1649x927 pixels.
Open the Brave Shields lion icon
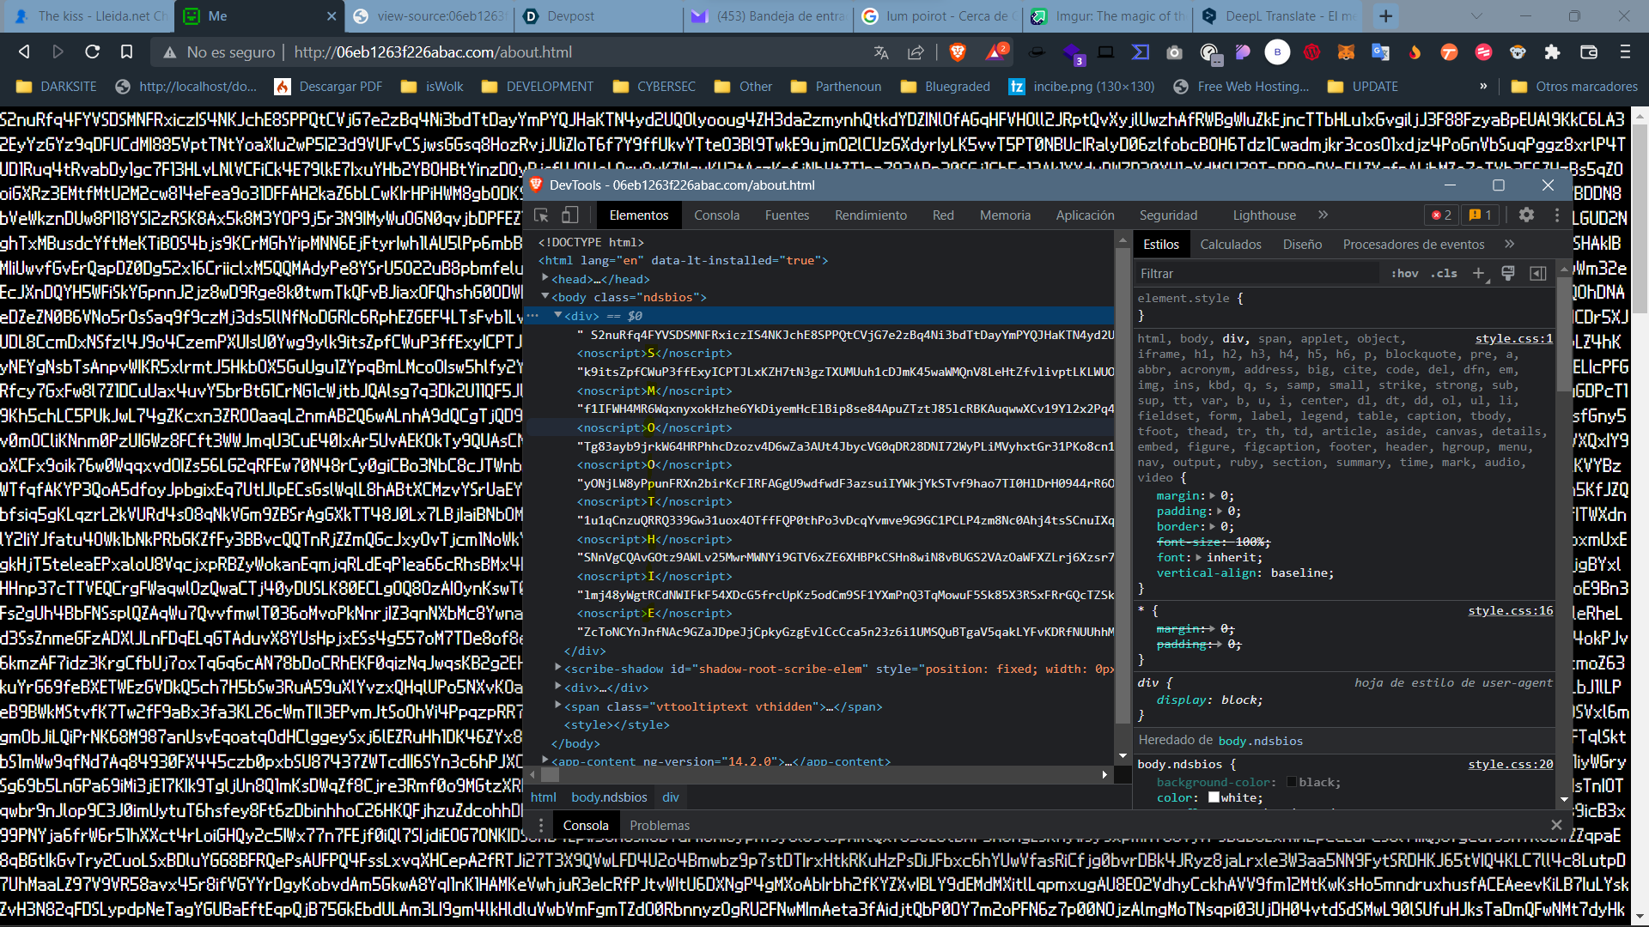(958, 52)
